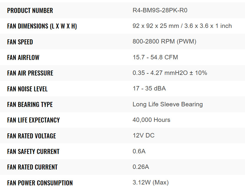Click the FAN SPEED label

coord(20,42)
